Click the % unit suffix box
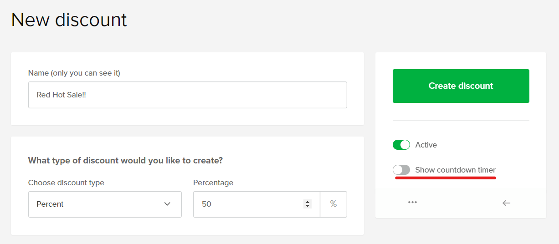This screenshot has height=244, width=559. click(333, 204)
